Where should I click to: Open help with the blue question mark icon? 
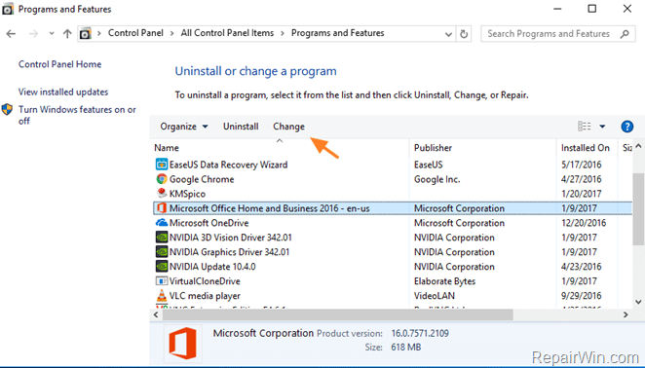click(626, 127)
